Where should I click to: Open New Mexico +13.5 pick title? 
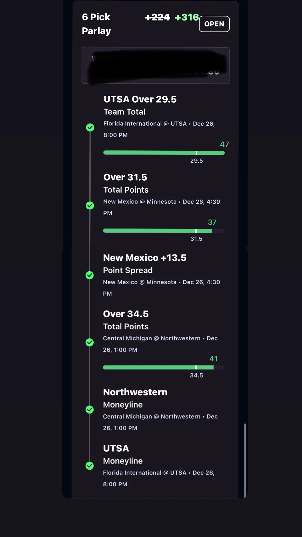tap(145, 258)
